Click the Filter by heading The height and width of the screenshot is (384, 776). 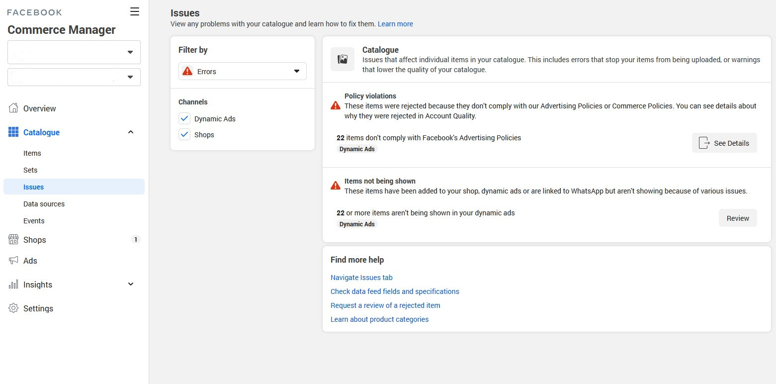click(193, 50)
